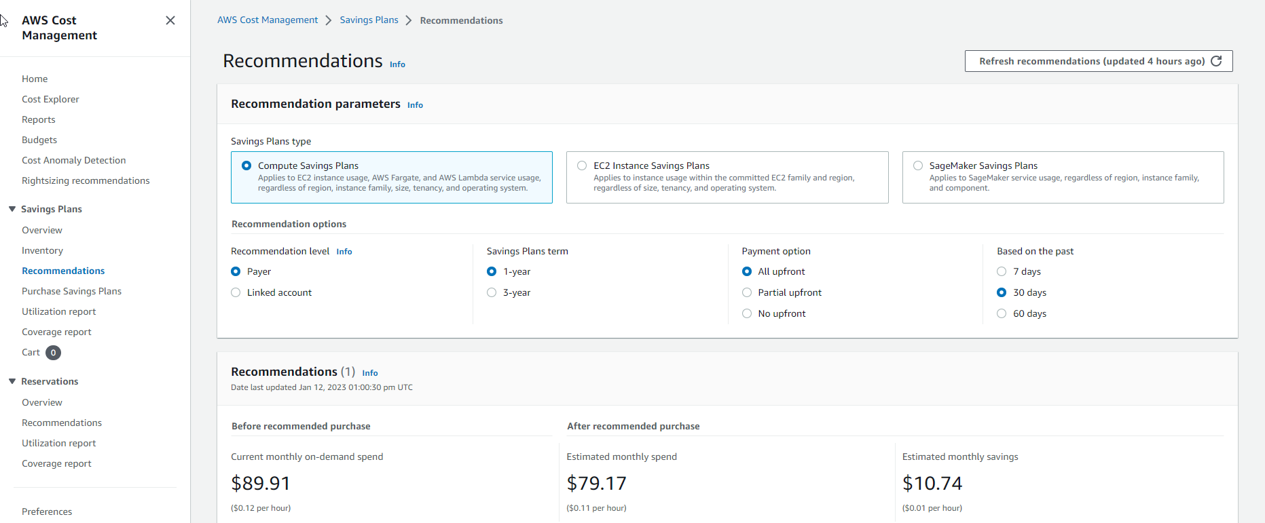
Task: Open Reservations Recommendations
Action: click(x=62, y=423)
